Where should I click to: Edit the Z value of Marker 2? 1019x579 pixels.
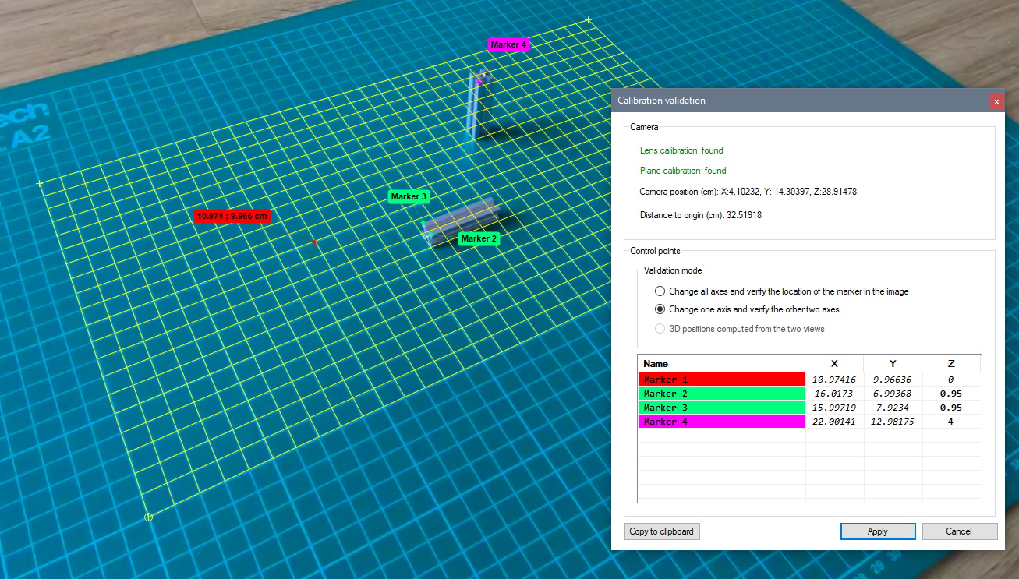[x=950, y=394]
